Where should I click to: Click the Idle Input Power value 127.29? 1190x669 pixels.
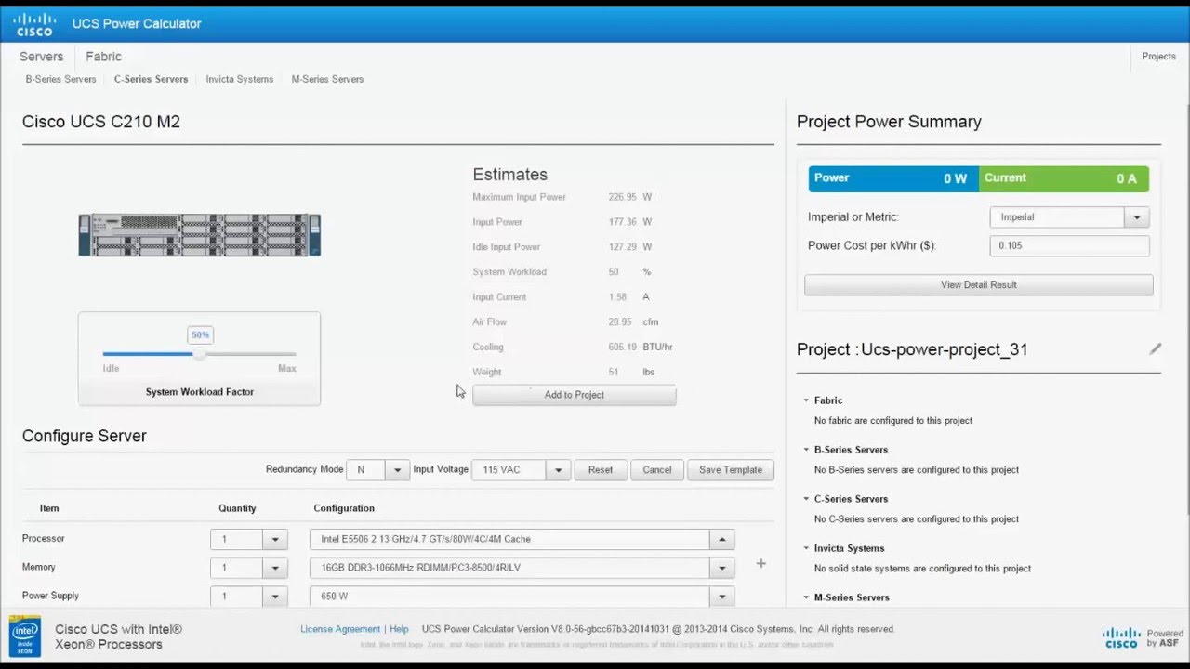621,247
